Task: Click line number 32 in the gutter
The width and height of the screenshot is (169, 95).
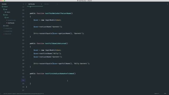Action: pos(23,74)
